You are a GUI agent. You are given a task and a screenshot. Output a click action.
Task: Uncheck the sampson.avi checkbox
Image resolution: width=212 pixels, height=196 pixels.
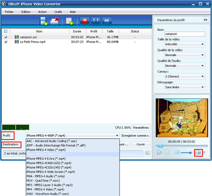coord(6,37)
